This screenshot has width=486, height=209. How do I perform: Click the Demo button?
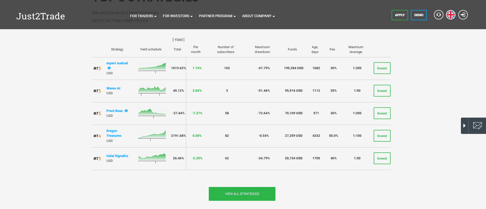[419, 15]
